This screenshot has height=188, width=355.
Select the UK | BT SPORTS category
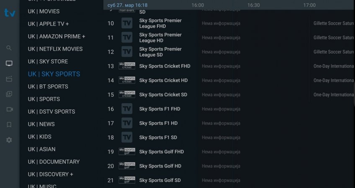tap(48, 86)
